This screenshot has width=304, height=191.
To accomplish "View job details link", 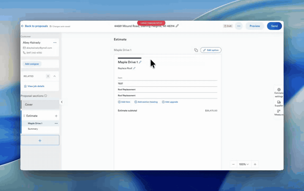I will tap(34, 86).
